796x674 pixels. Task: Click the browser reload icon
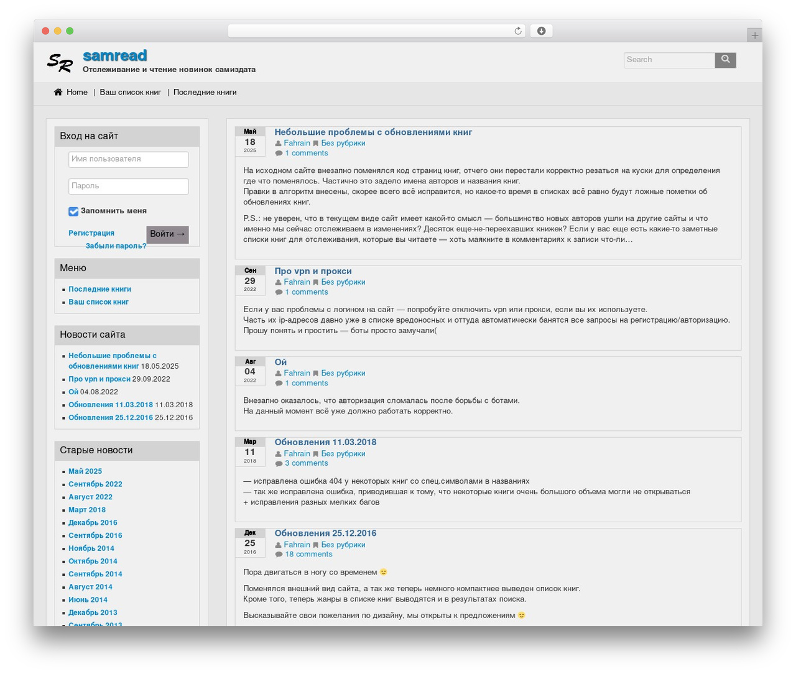pyautogui.click(x=517, y=31)
